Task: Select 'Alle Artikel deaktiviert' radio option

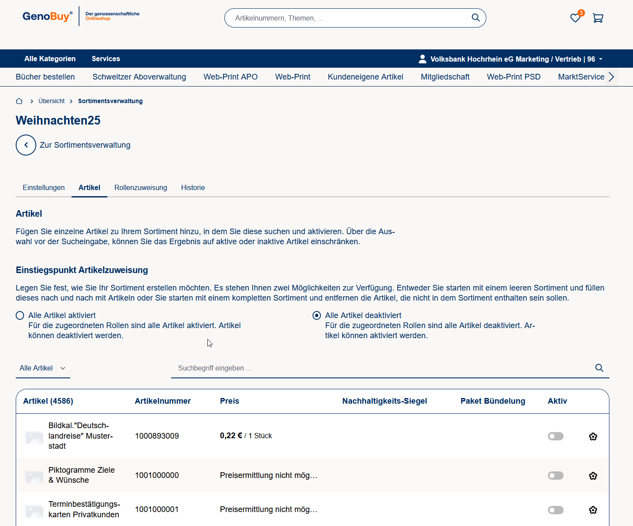Action: coord(317,315)
